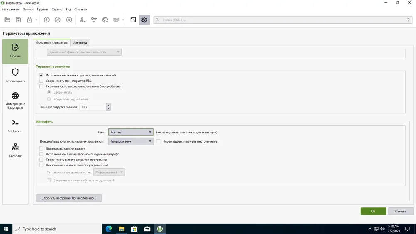The height and width of the screenshot is (234, 416).
Task: Delete entry using X circle icon
Action: (69, 20)
